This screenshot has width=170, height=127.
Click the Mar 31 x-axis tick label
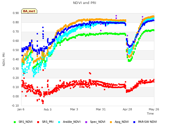[x=101, y=109]
